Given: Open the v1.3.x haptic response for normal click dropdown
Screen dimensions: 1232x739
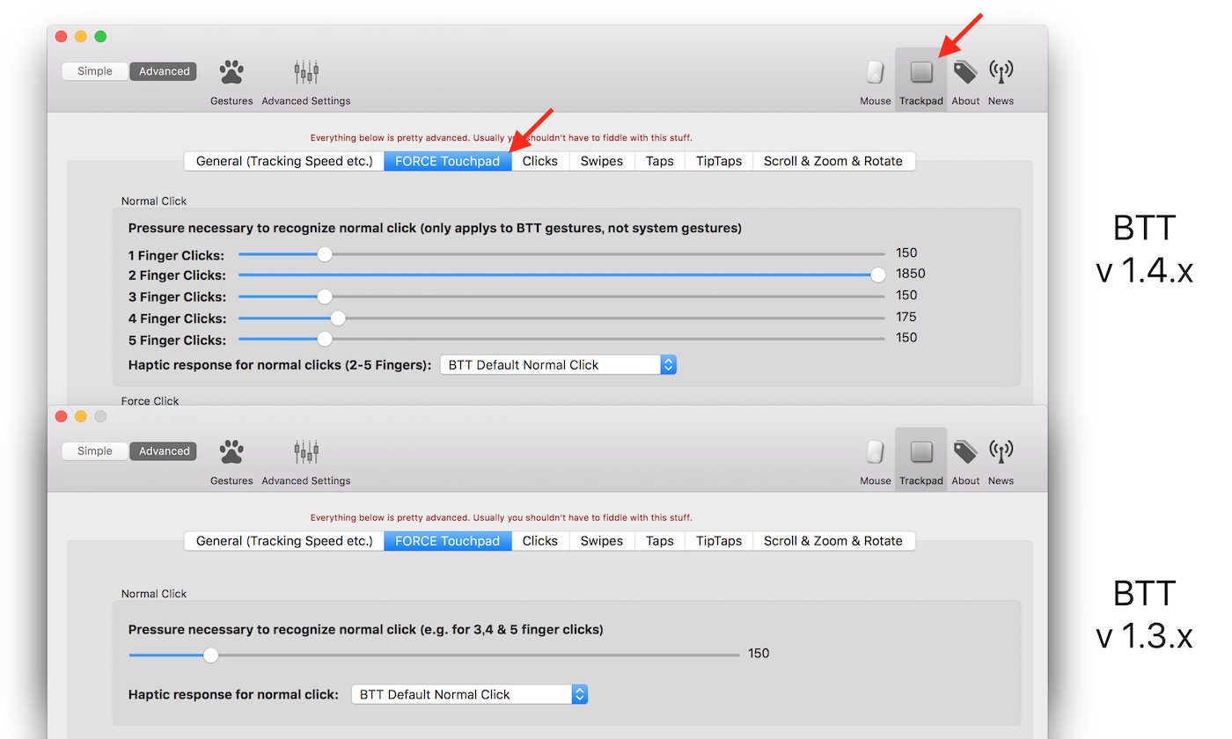Looking at the screenshot, I should tap(469, 694).
